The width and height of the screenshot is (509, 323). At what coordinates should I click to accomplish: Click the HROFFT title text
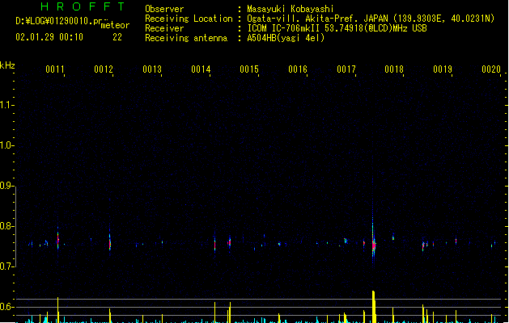83,6
